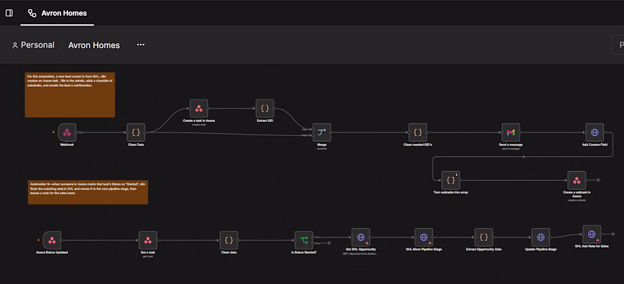
Task: Click the Merge node input 1 connector
Action: 311,129
